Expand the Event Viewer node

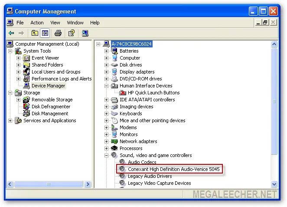click(18, 58)
